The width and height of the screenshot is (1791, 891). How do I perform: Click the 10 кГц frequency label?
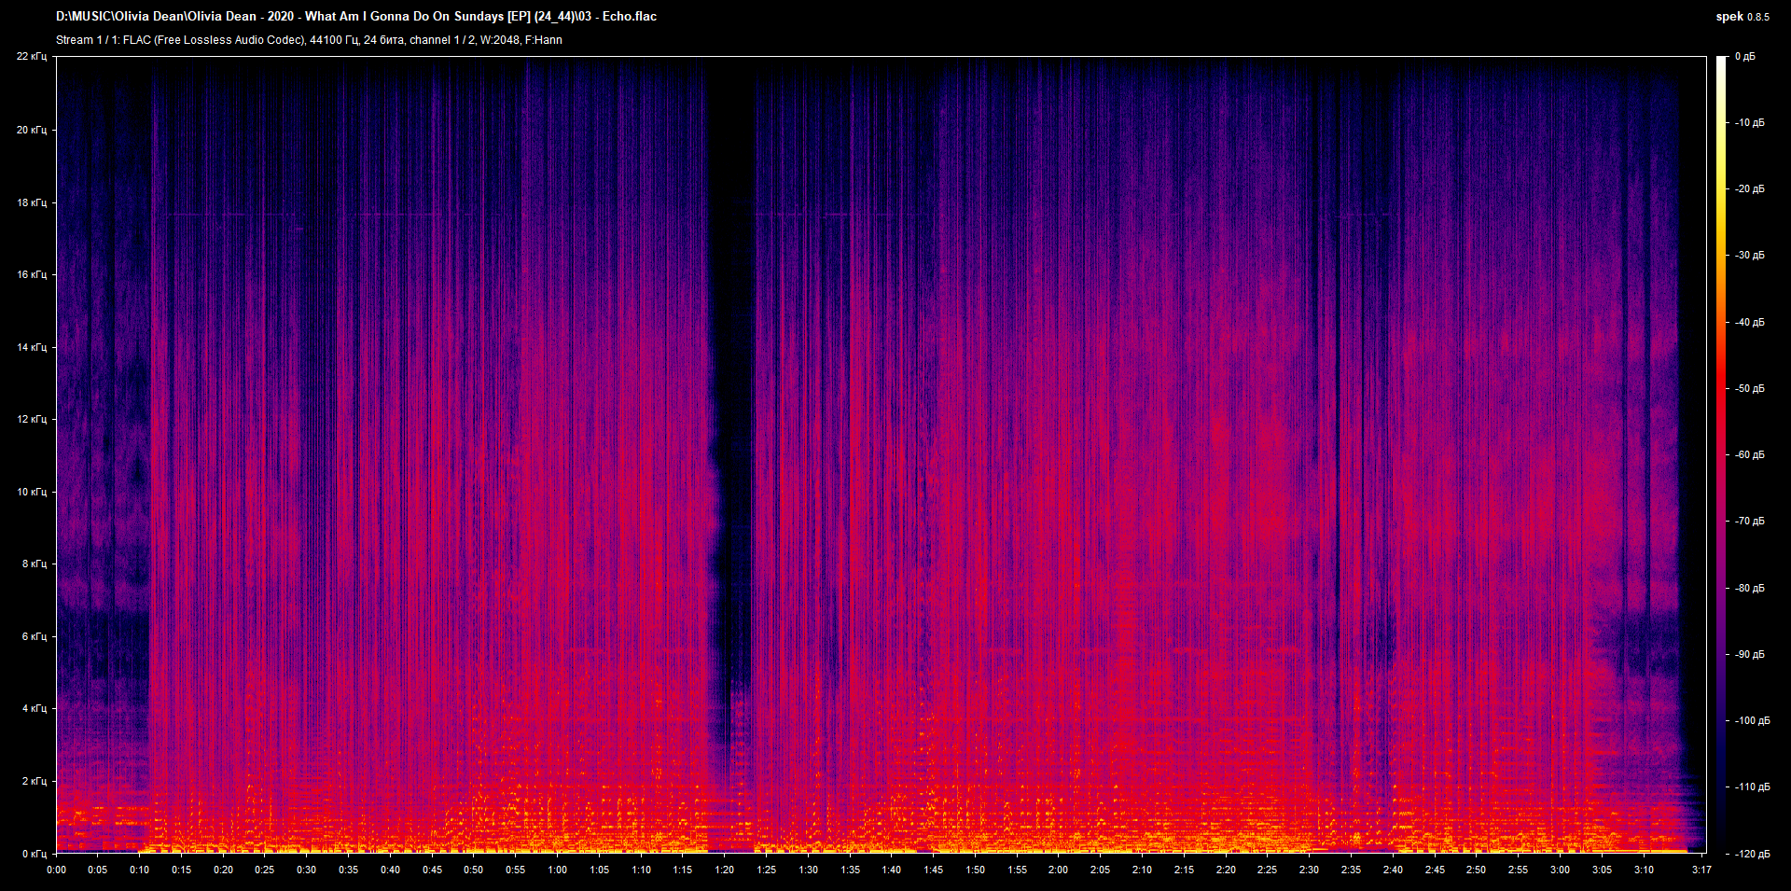pyautogui.click(x=32, y=492)
